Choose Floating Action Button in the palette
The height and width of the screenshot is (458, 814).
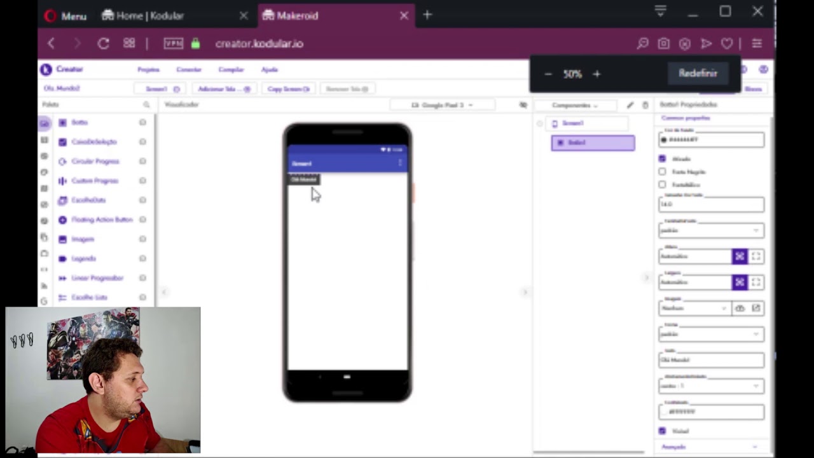point(102,219)
